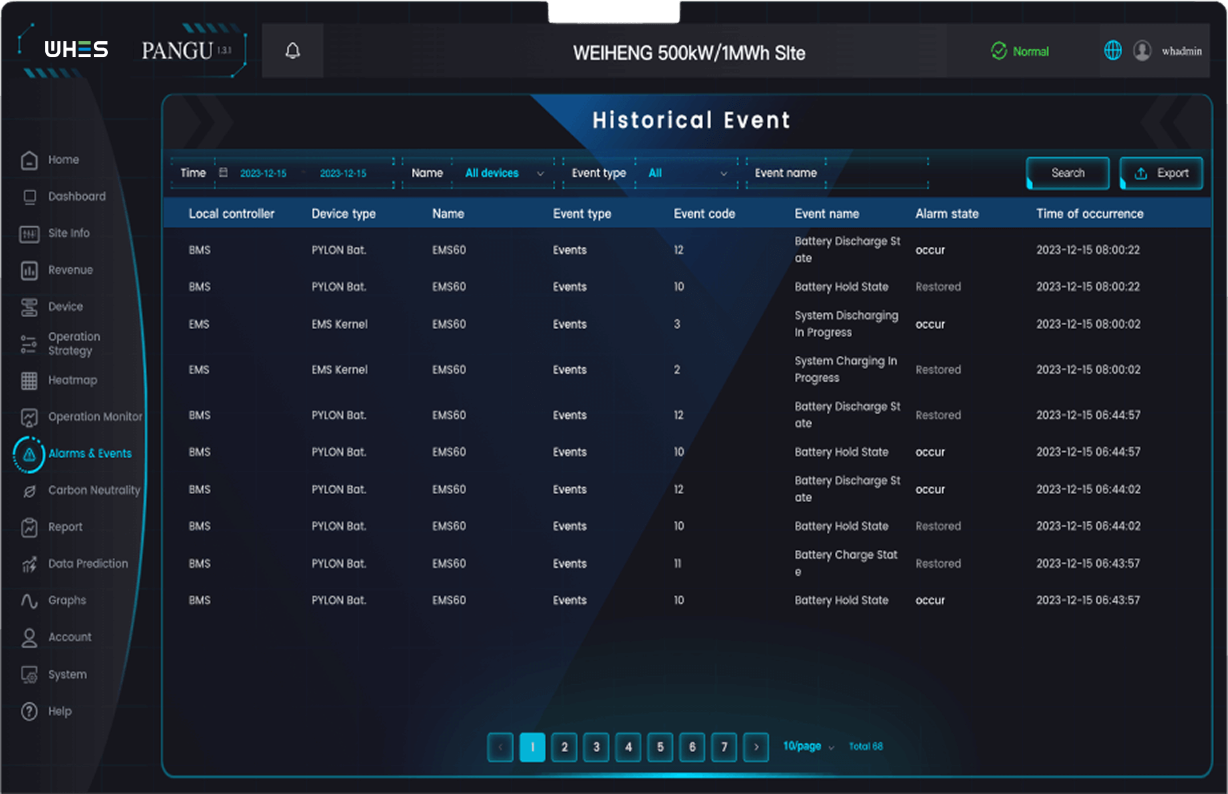Click the Search button
1228x794 pixels.
[x=1068, y=173]
